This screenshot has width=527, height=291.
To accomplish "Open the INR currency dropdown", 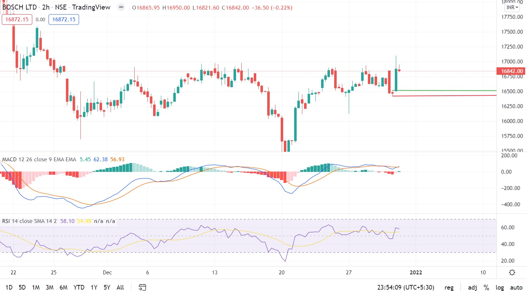I will (512, 7).
